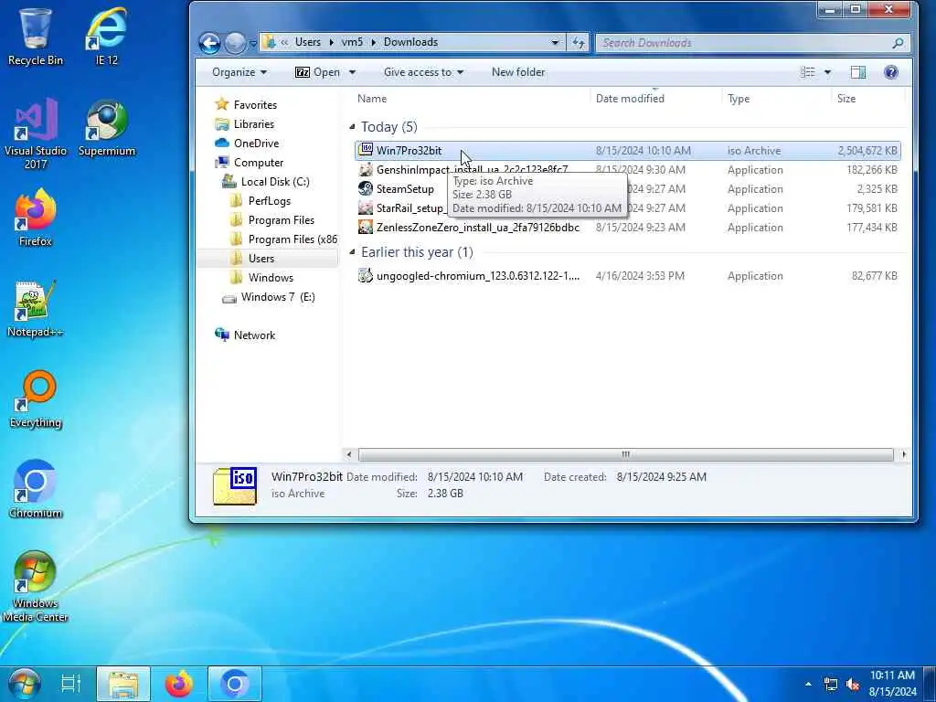Open the Recycle Bin desktop icon
The image size is (936, 702).
coord(36,36)
